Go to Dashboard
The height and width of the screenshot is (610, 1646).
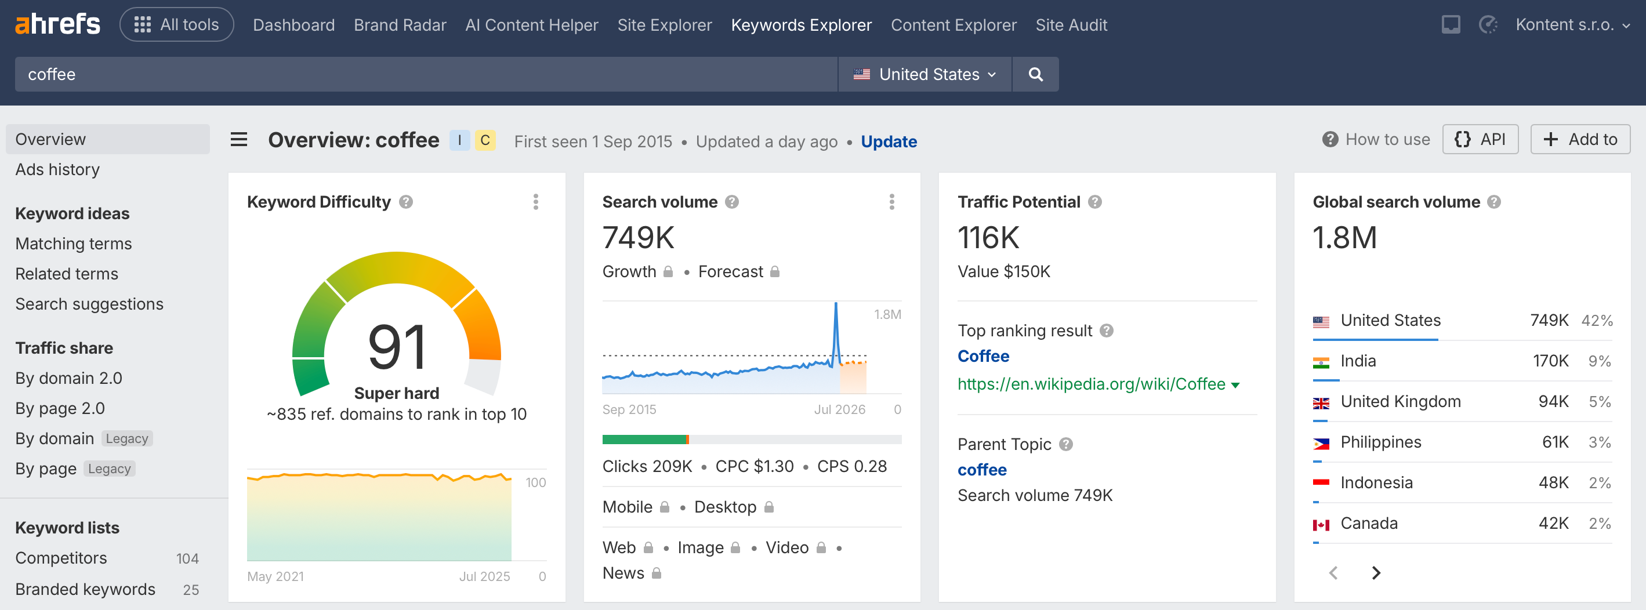[x=293, y=25]
